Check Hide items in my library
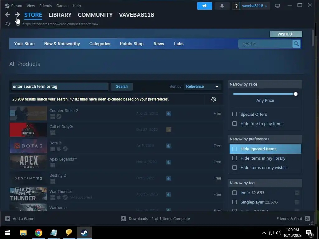The height and width of the screenshot is (239, 319). coord(235,158)
